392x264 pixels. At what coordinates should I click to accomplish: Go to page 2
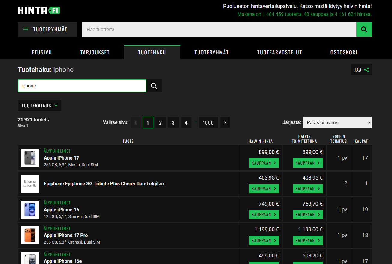(x=161, y=122)
